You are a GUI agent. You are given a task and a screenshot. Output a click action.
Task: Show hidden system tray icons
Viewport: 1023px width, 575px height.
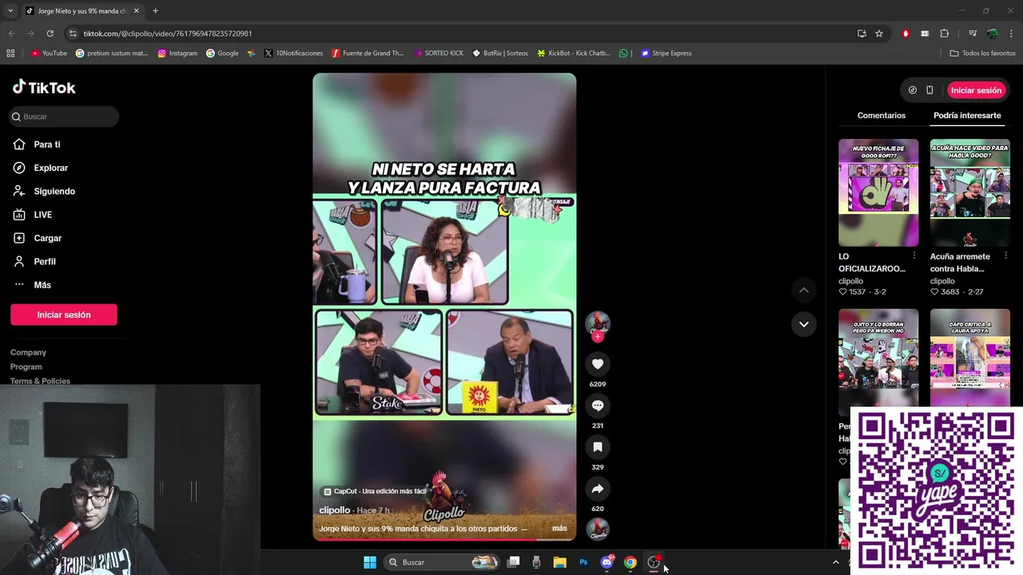836,562
